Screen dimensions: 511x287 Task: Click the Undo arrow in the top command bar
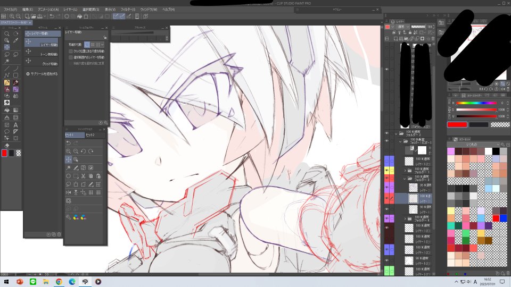point(52,16)
